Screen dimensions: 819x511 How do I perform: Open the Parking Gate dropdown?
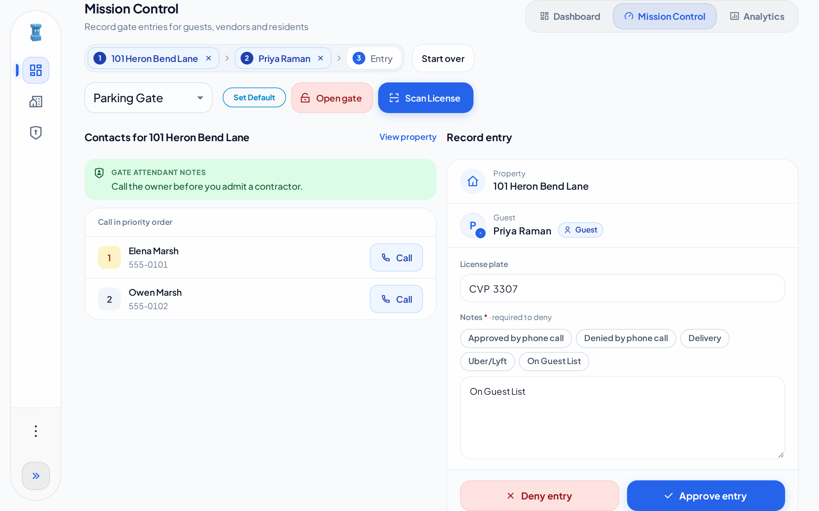(148, 98)
